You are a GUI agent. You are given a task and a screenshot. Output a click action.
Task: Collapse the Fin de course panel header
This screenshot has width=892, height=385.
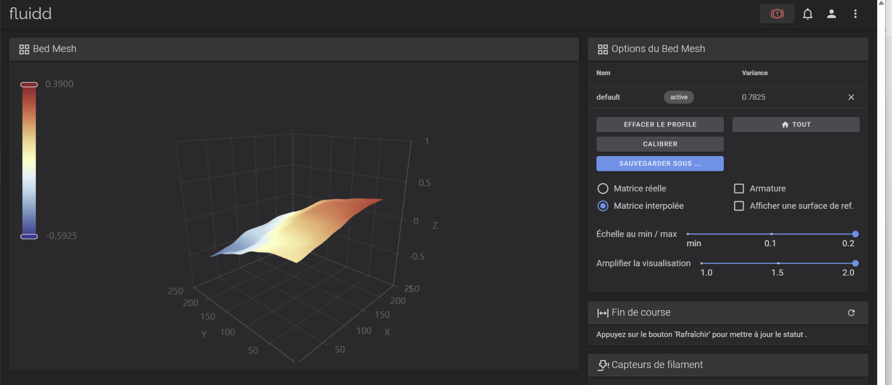click(x=728, y=313)
